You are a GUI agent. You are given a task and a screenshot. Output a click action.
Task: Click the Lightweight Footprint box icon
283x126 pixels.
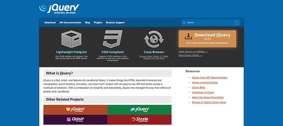tap(71, 39)
